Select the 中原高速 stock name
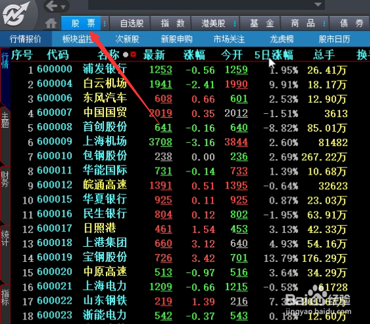Viewport: 370px width, 324px height. (x=105, y=272)
